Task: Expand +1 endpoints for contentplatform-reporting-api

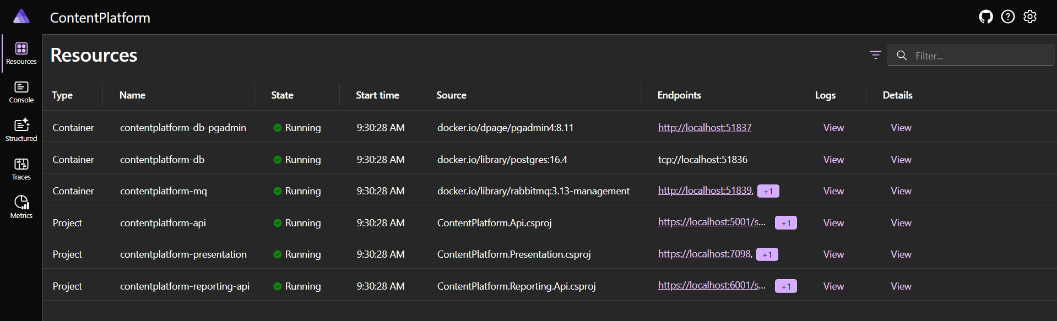Action: 786,286
